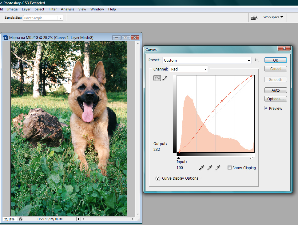Open the Channel Red dropdown
Viewport: 298px width, 225px height.
(188, 69)
